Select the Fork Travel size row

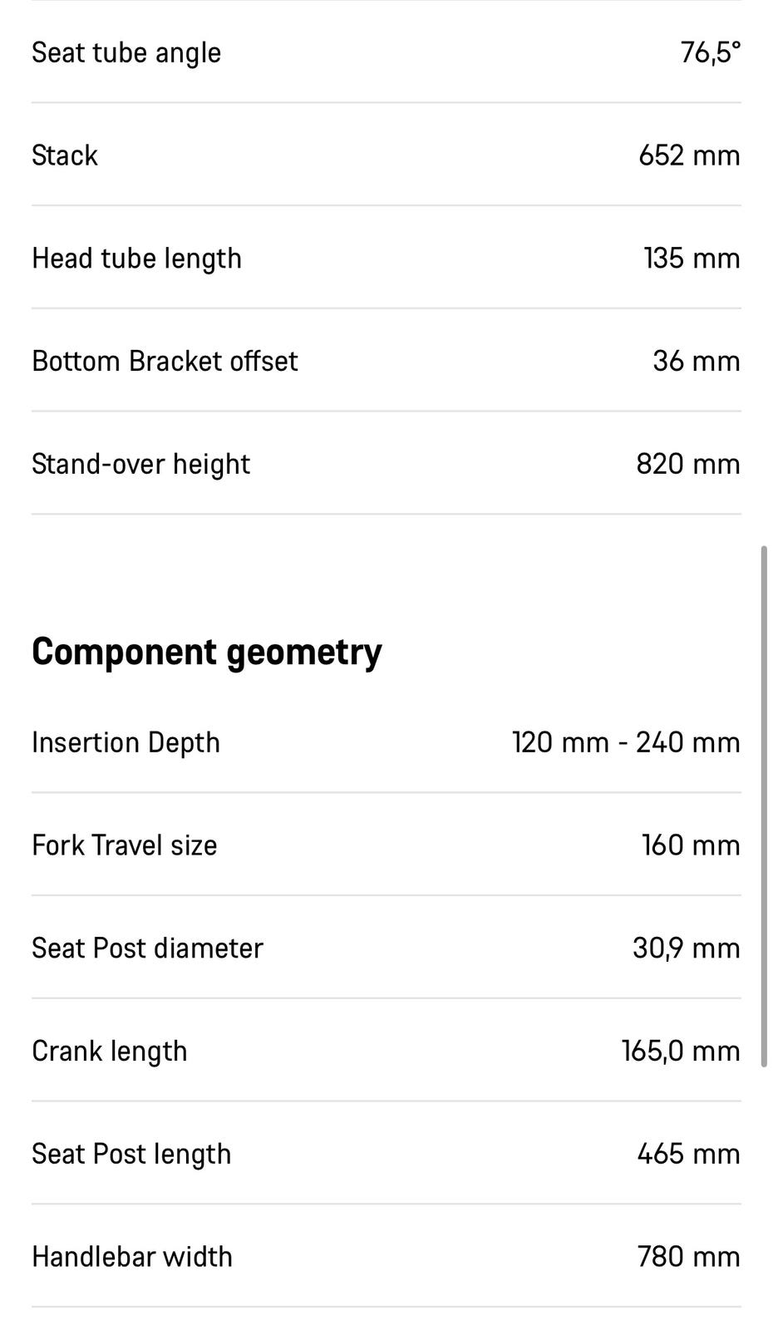(x=386, y=845)
